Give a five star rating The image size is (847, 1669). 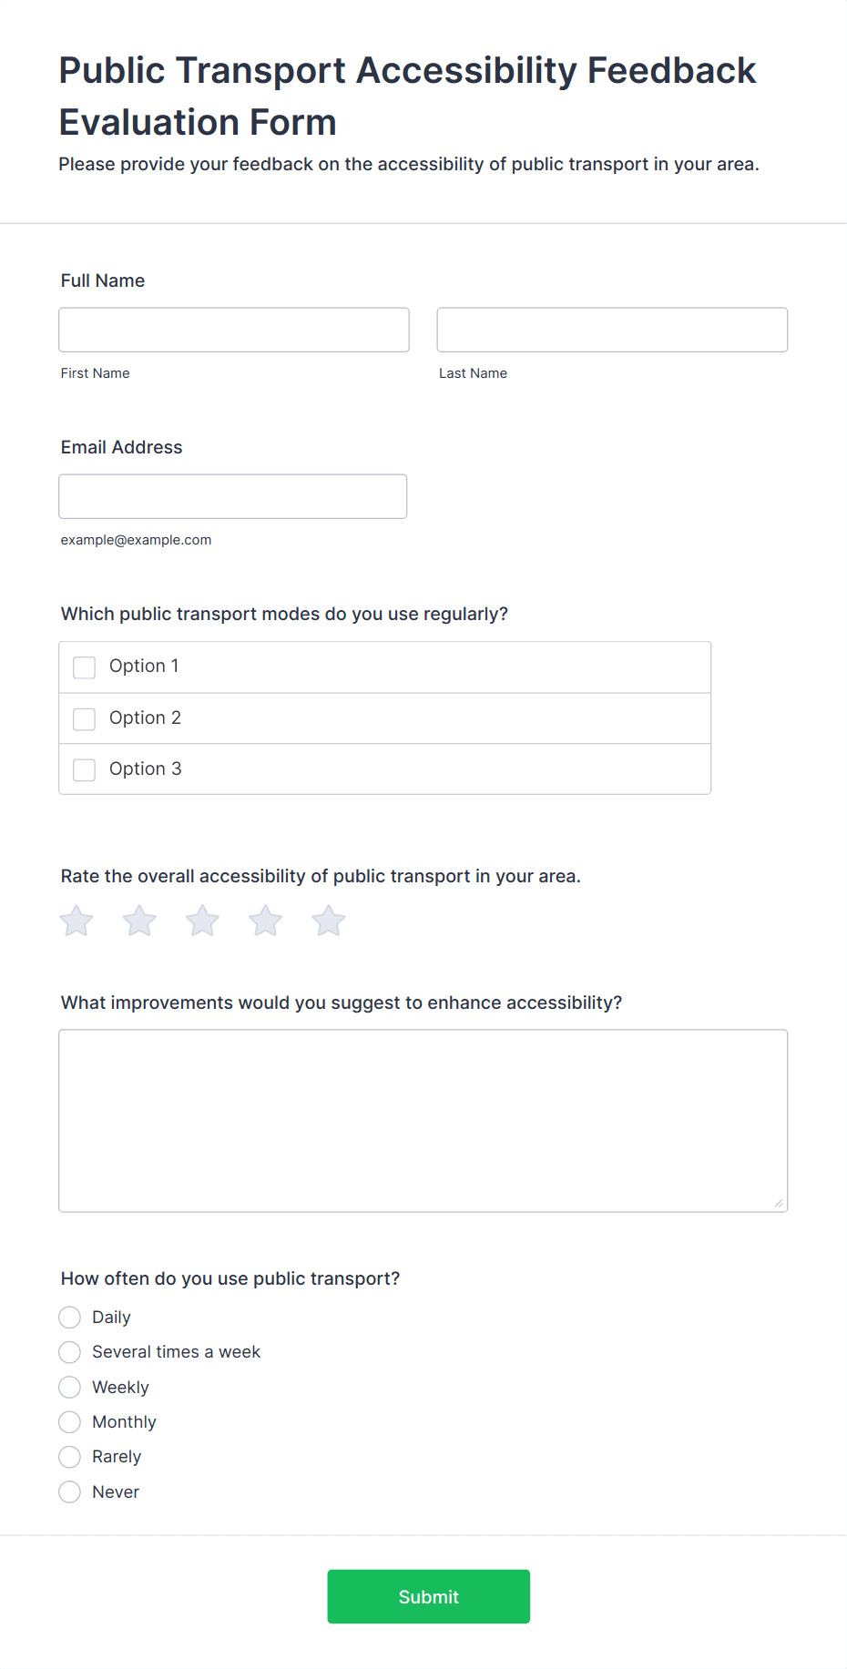[329, 921]
